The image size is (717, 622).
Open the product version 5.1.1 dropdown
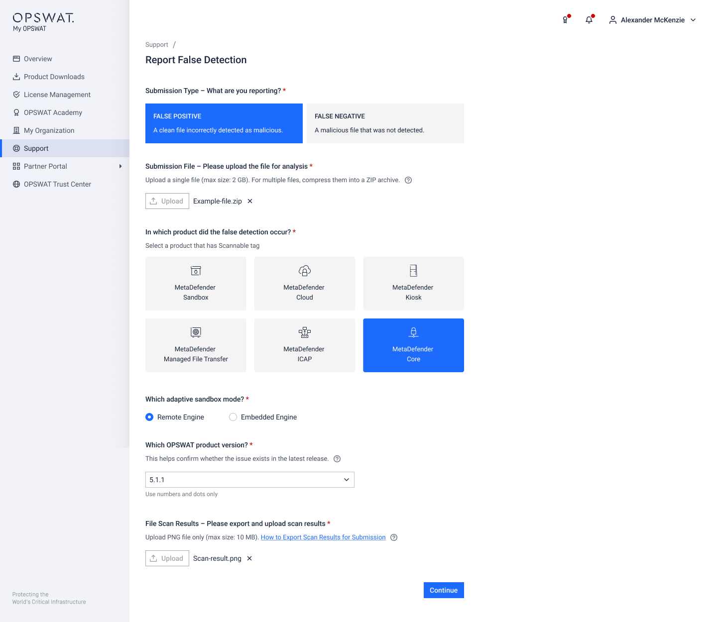249,480
